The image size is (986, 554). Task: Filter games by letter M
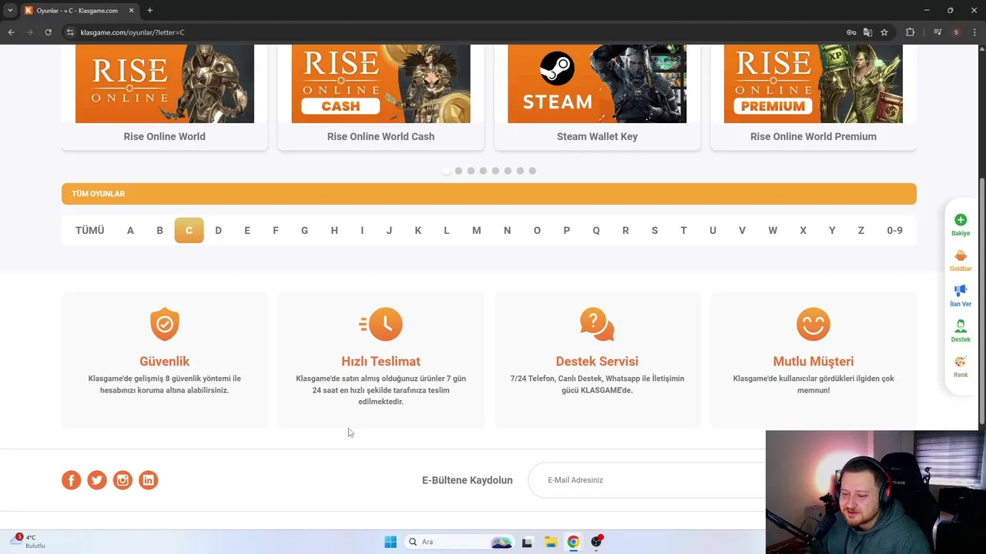pos(476,230)
